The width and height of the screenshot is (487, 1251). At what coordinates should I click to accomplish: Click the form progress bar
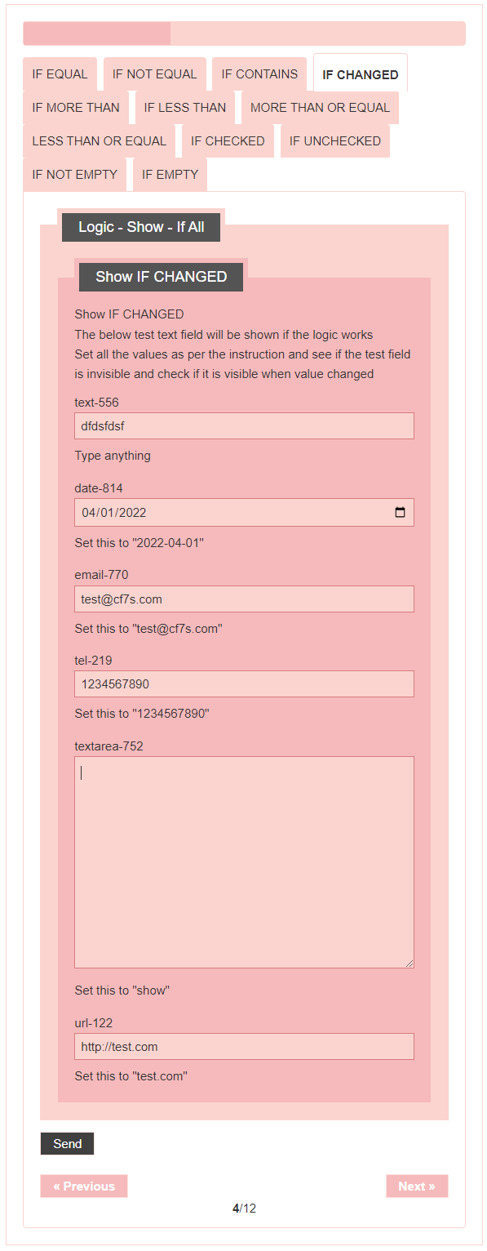tap(244, 33)
